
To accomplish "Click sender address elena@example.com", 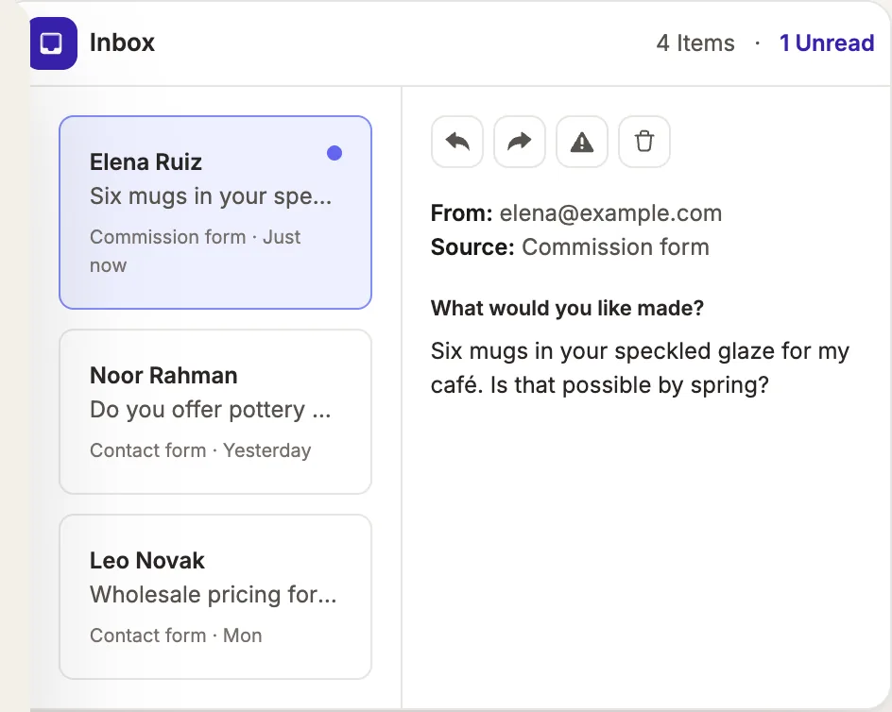I will coord(610,213).
